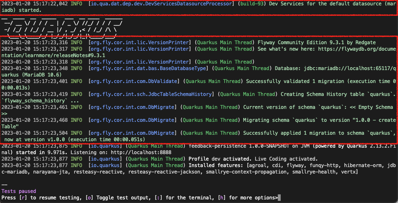This screenshot has height=203, width=398.
Task: Click the DbValidate logger name
Action: [136, 81]
